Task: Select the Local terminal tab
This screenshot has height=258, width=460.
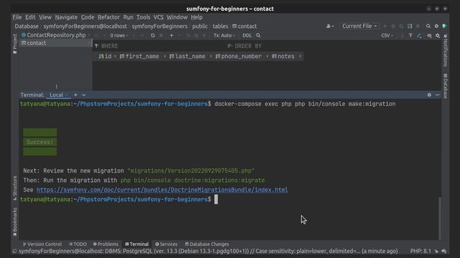Action: 56,95
